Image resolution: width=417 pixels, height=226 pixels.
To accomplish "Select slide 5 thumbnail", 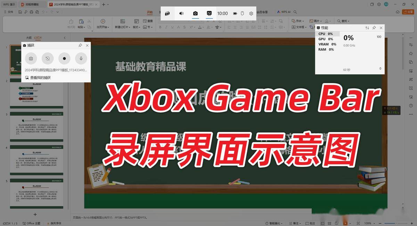I will [36, 193].
